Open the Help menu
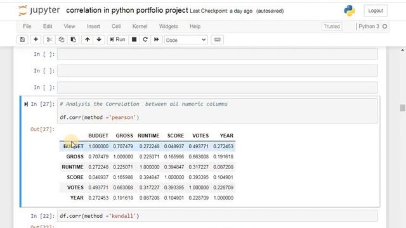This screenshot has height=228, width=406. 195,27
